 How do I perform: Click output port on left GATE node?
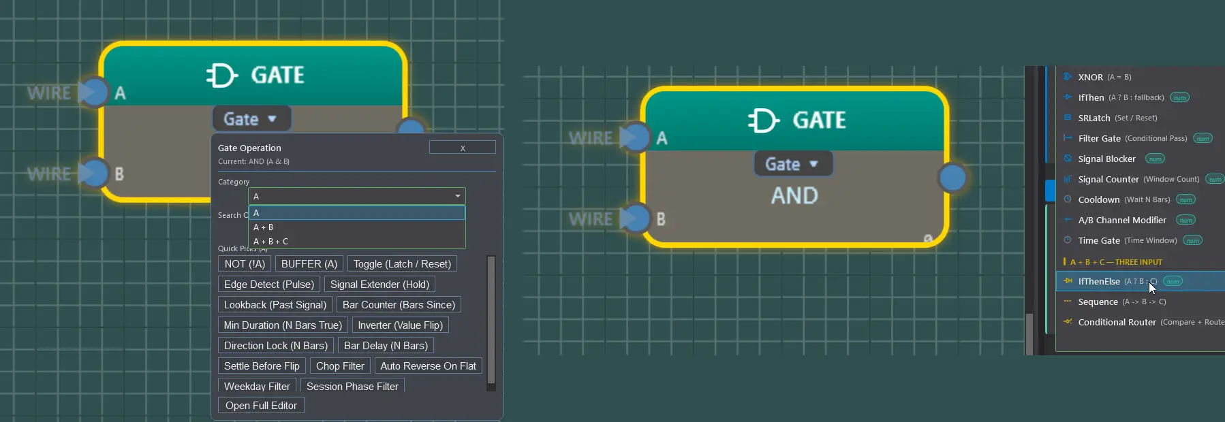click(x=411, y=127)
